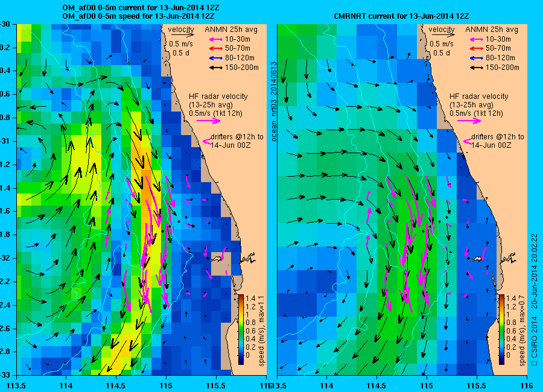Screen dimensions: 543x392
Task: Click the velocity scale arrow in right map legend
Action: click(443, 34)
